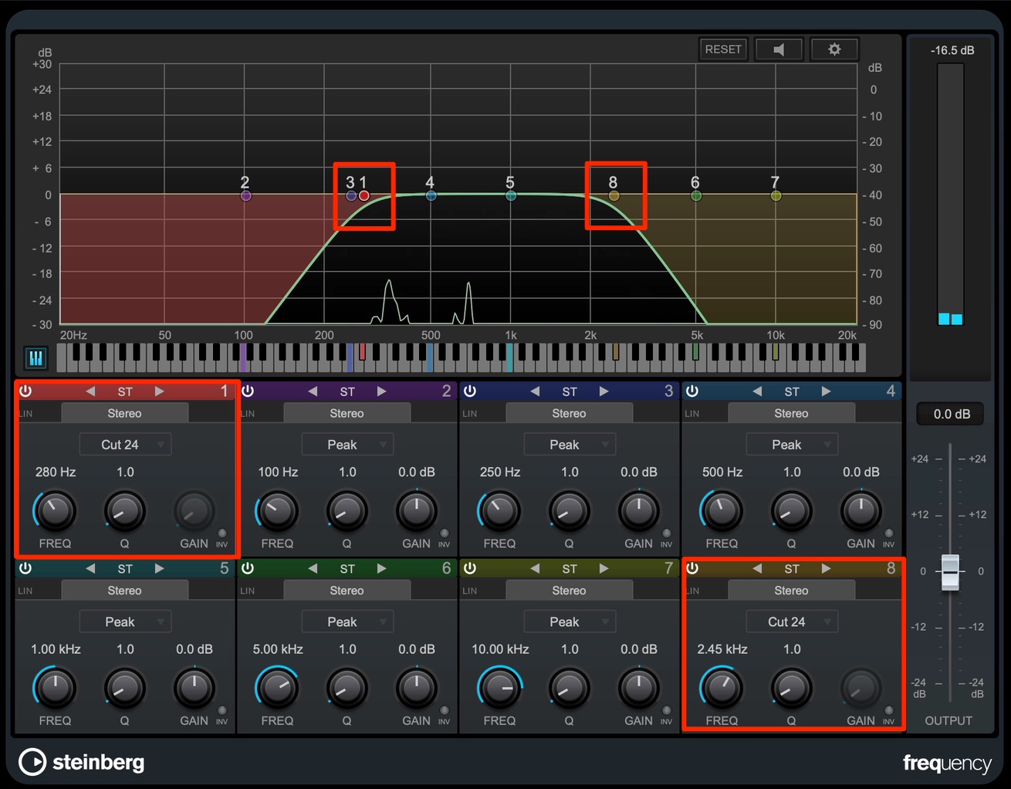The image size is (1011, 789).
Task: Click band 6 next channel arrow
Action: (381, 569)
